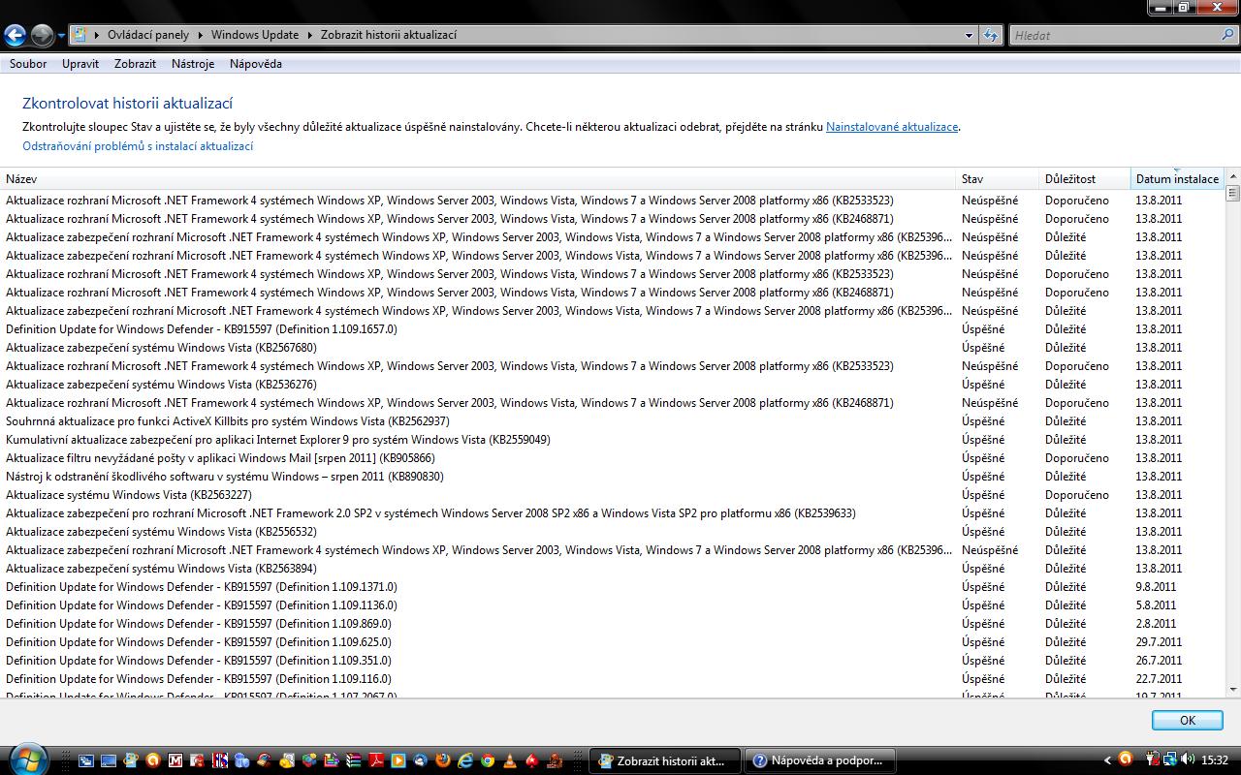Open the Soubor menu
The height and width of the screenshot is (775, 1241).
coord(28,64)
